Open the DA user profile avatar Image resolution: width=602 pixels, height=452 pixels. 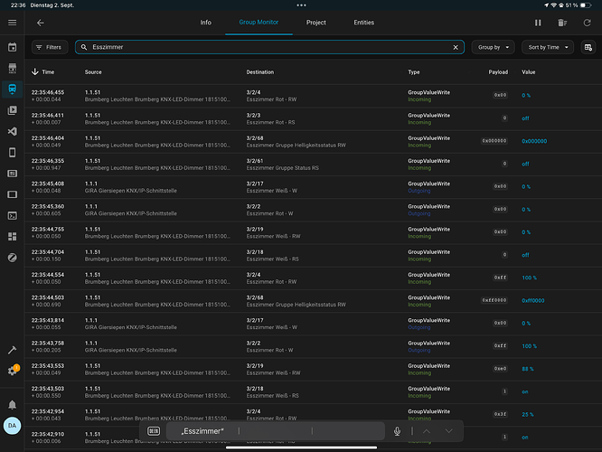pyautogui.click(x=13, y=426)
